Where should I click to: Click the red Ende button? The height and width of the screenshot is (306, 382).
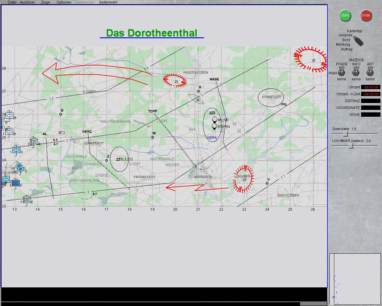(366, 16)
